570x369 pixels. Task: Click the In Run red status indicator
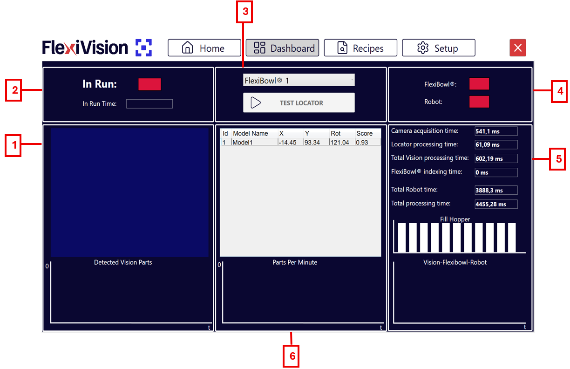tap(149, 84)
